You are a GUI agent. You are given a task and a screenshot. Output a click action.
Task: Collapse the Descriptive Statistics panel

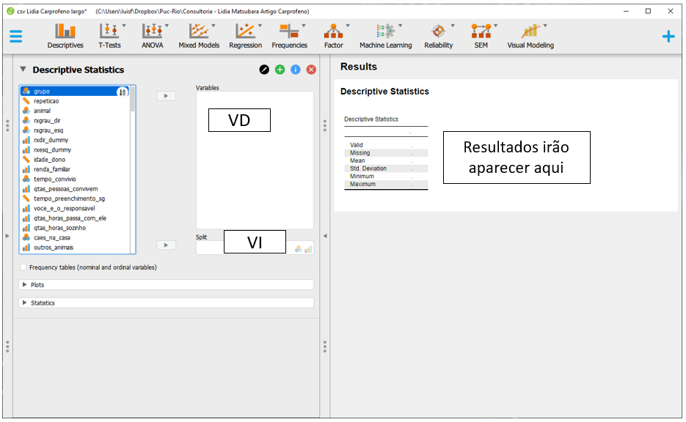coord(23,70)
